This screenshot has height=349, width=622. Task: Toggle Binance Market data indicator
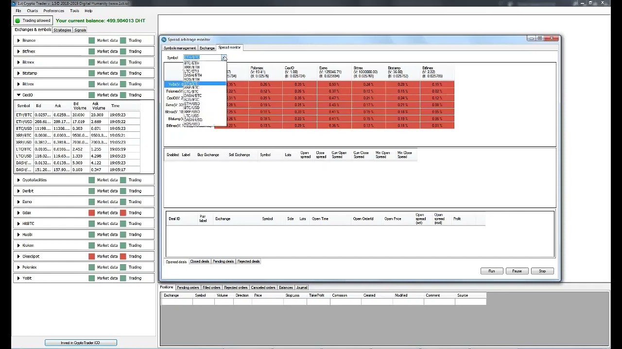[x=91, y=41]
